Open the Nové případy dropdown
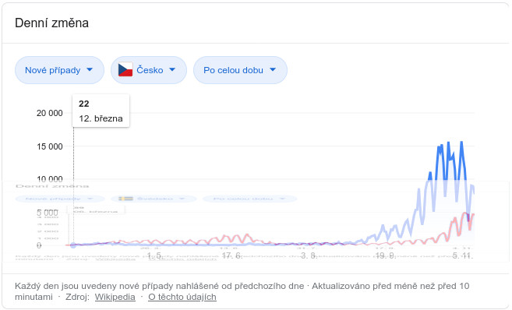This screenshot has width=512, height=310. tap(59, 70)
